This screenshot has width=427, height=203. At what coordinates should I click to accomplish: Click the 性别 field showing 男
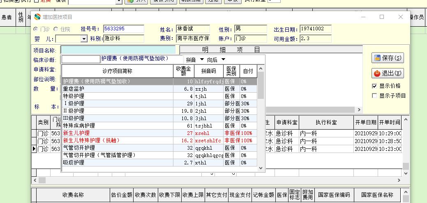(x=251, y=29)
